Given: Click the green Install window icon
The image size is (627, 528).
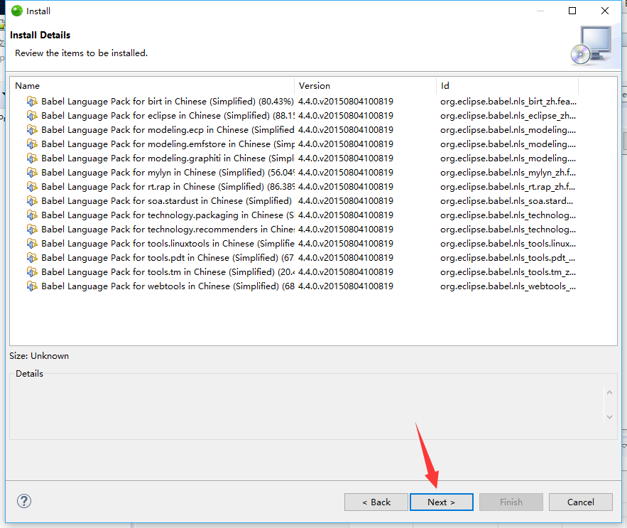Looking at the screenshot, I should (x=17, y=11).
